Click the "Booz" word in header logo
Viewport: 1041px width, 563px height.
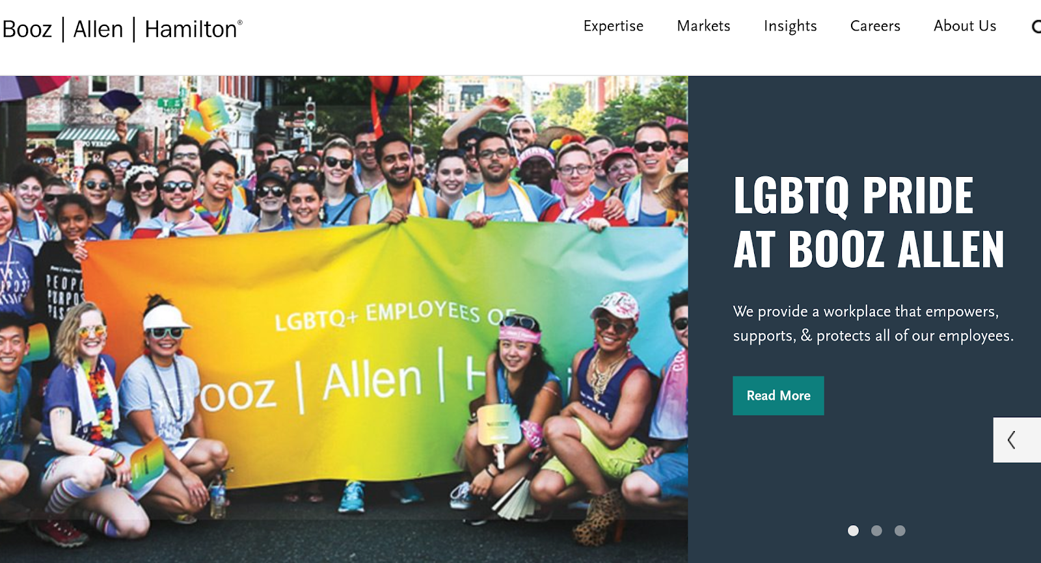[27, 29]
